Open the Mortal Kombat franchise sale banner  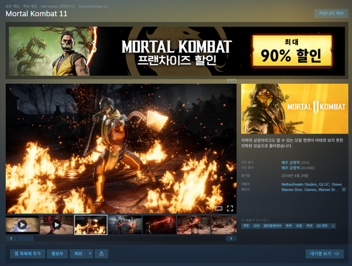tap(176, 51)
